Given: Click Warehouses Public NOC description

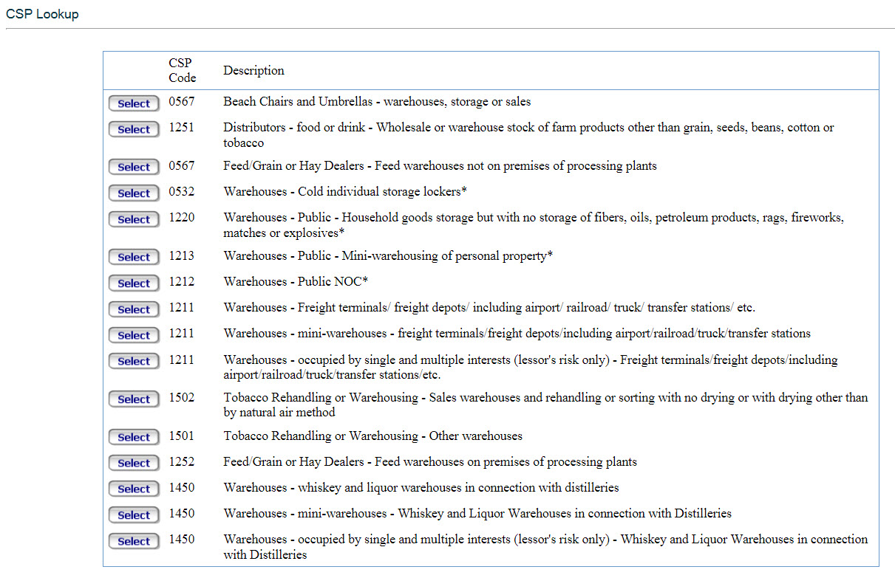Looking at the screenshot, I should click(296, 282).
